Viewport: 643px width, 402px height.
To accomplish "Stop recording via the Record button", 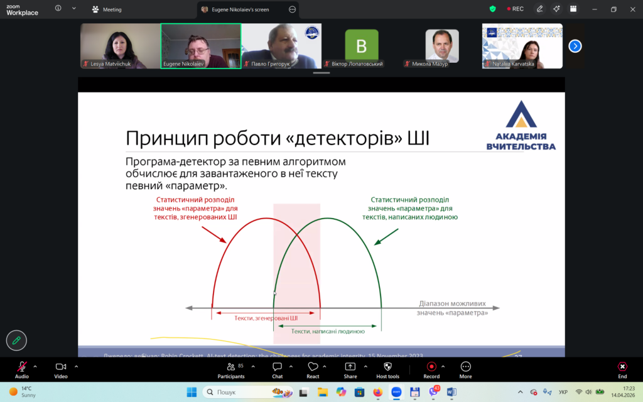I will (x=431, y=367).
